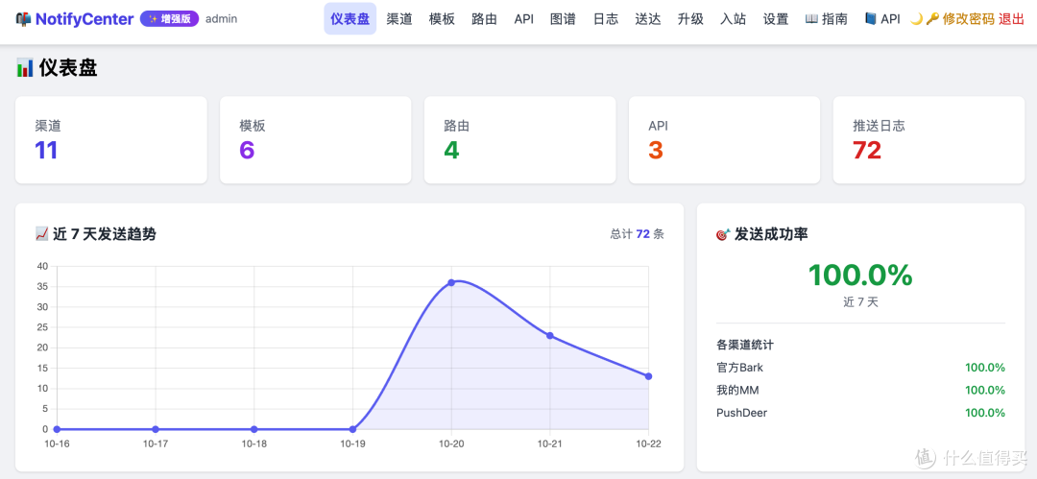This screenshot has width=1037, height=479.
Task: Click the 总计 72 条 total label
Action: [x=638, y=234]
